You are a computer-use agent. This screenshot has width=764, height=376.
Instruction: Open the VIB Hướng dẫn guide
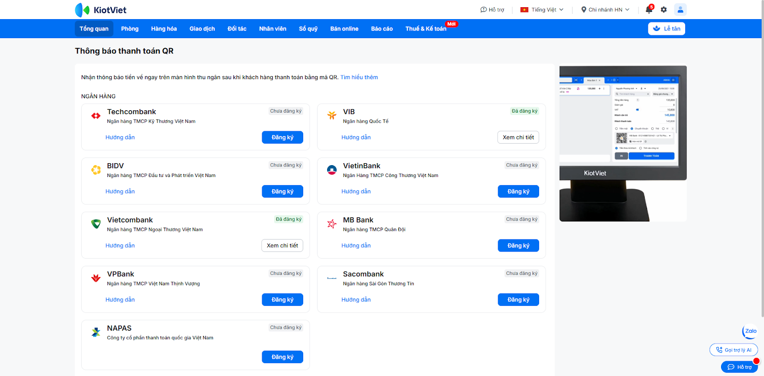356,137
